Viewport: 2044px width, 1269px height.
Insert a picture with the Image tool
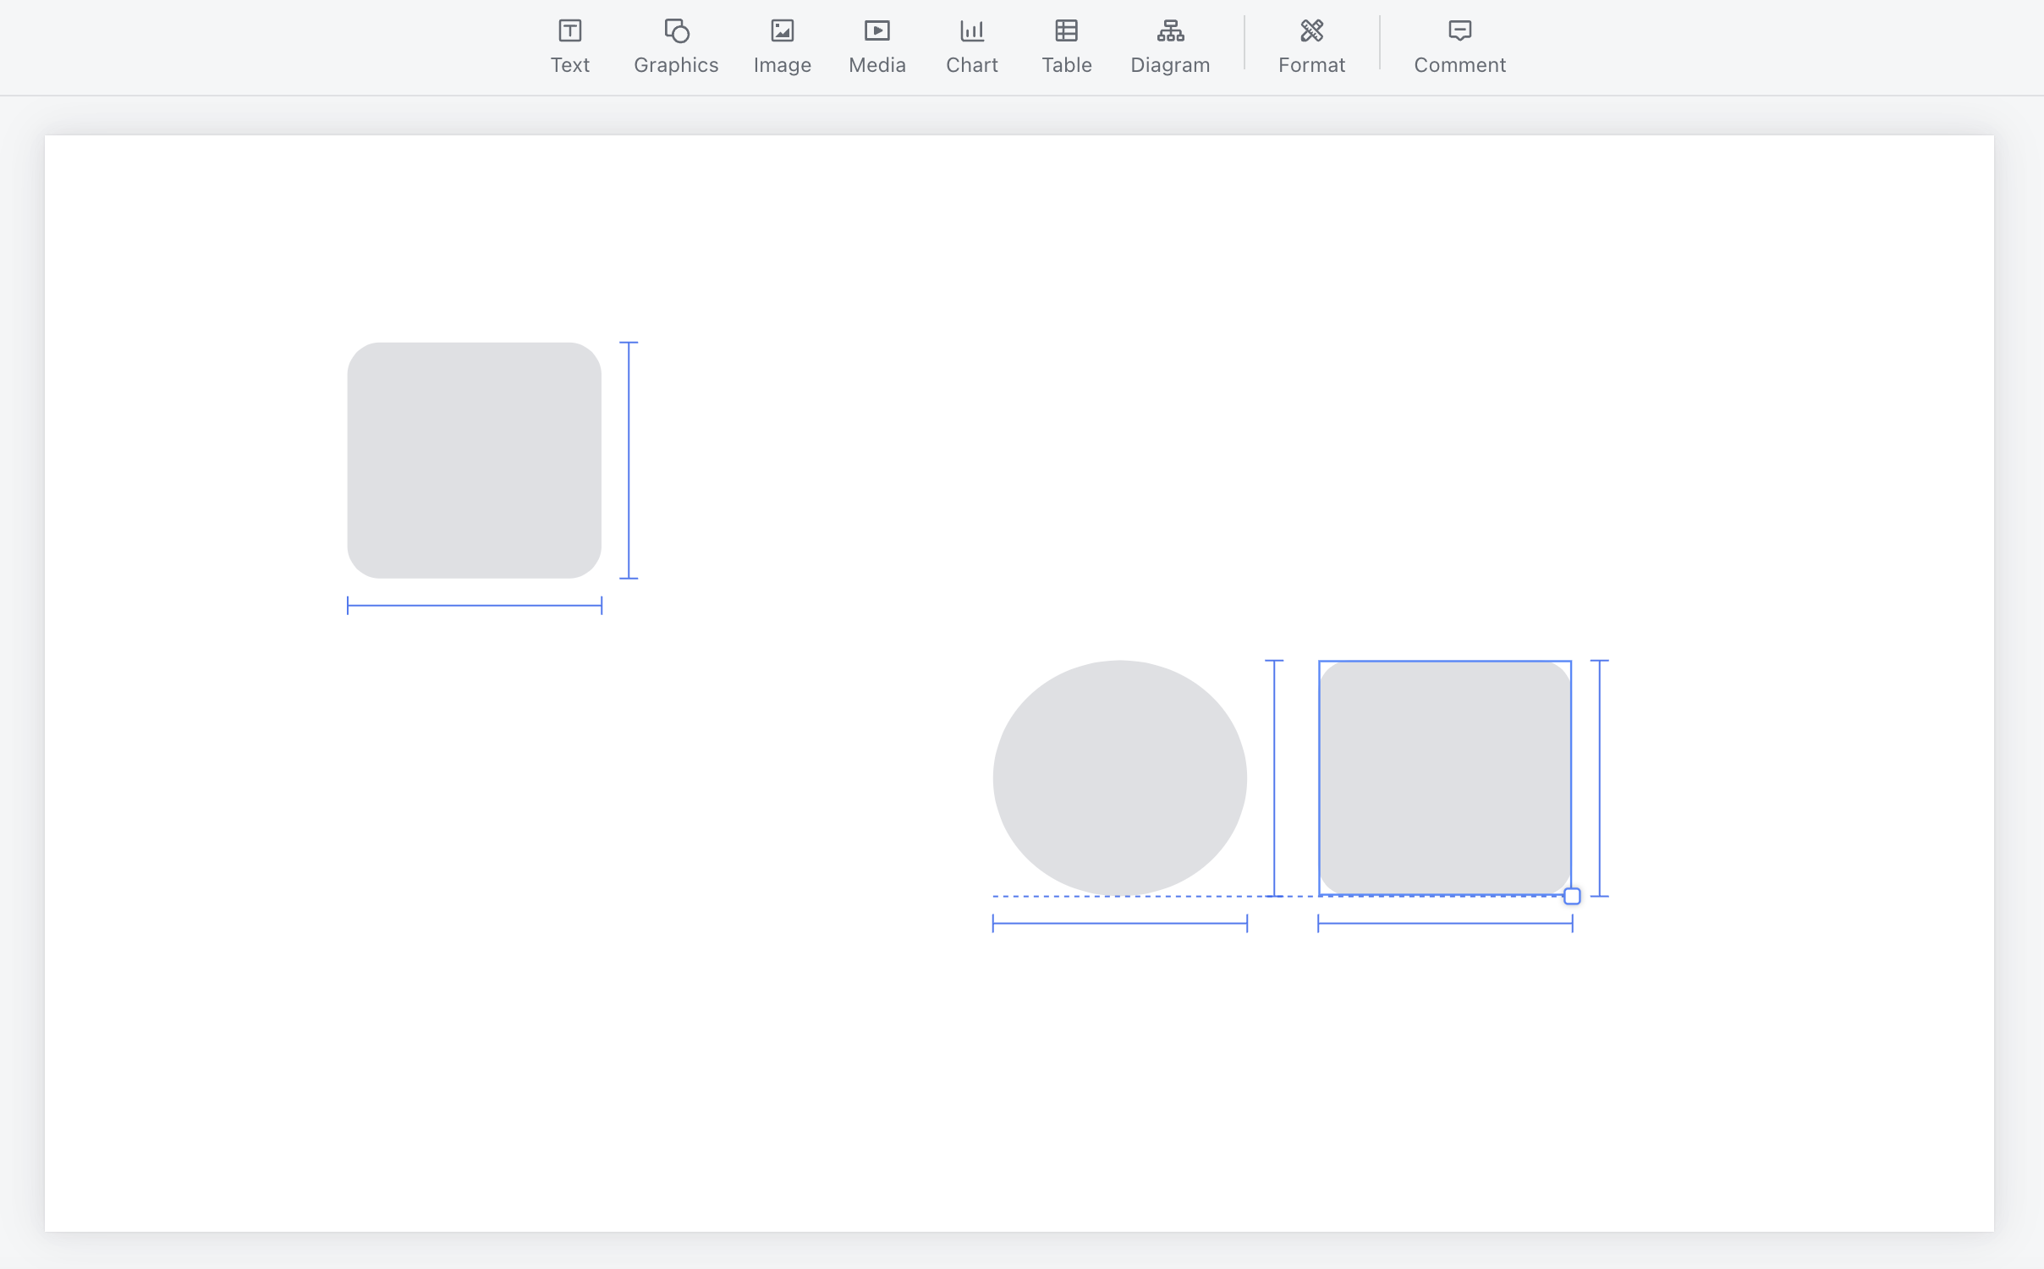click(781, 31)
